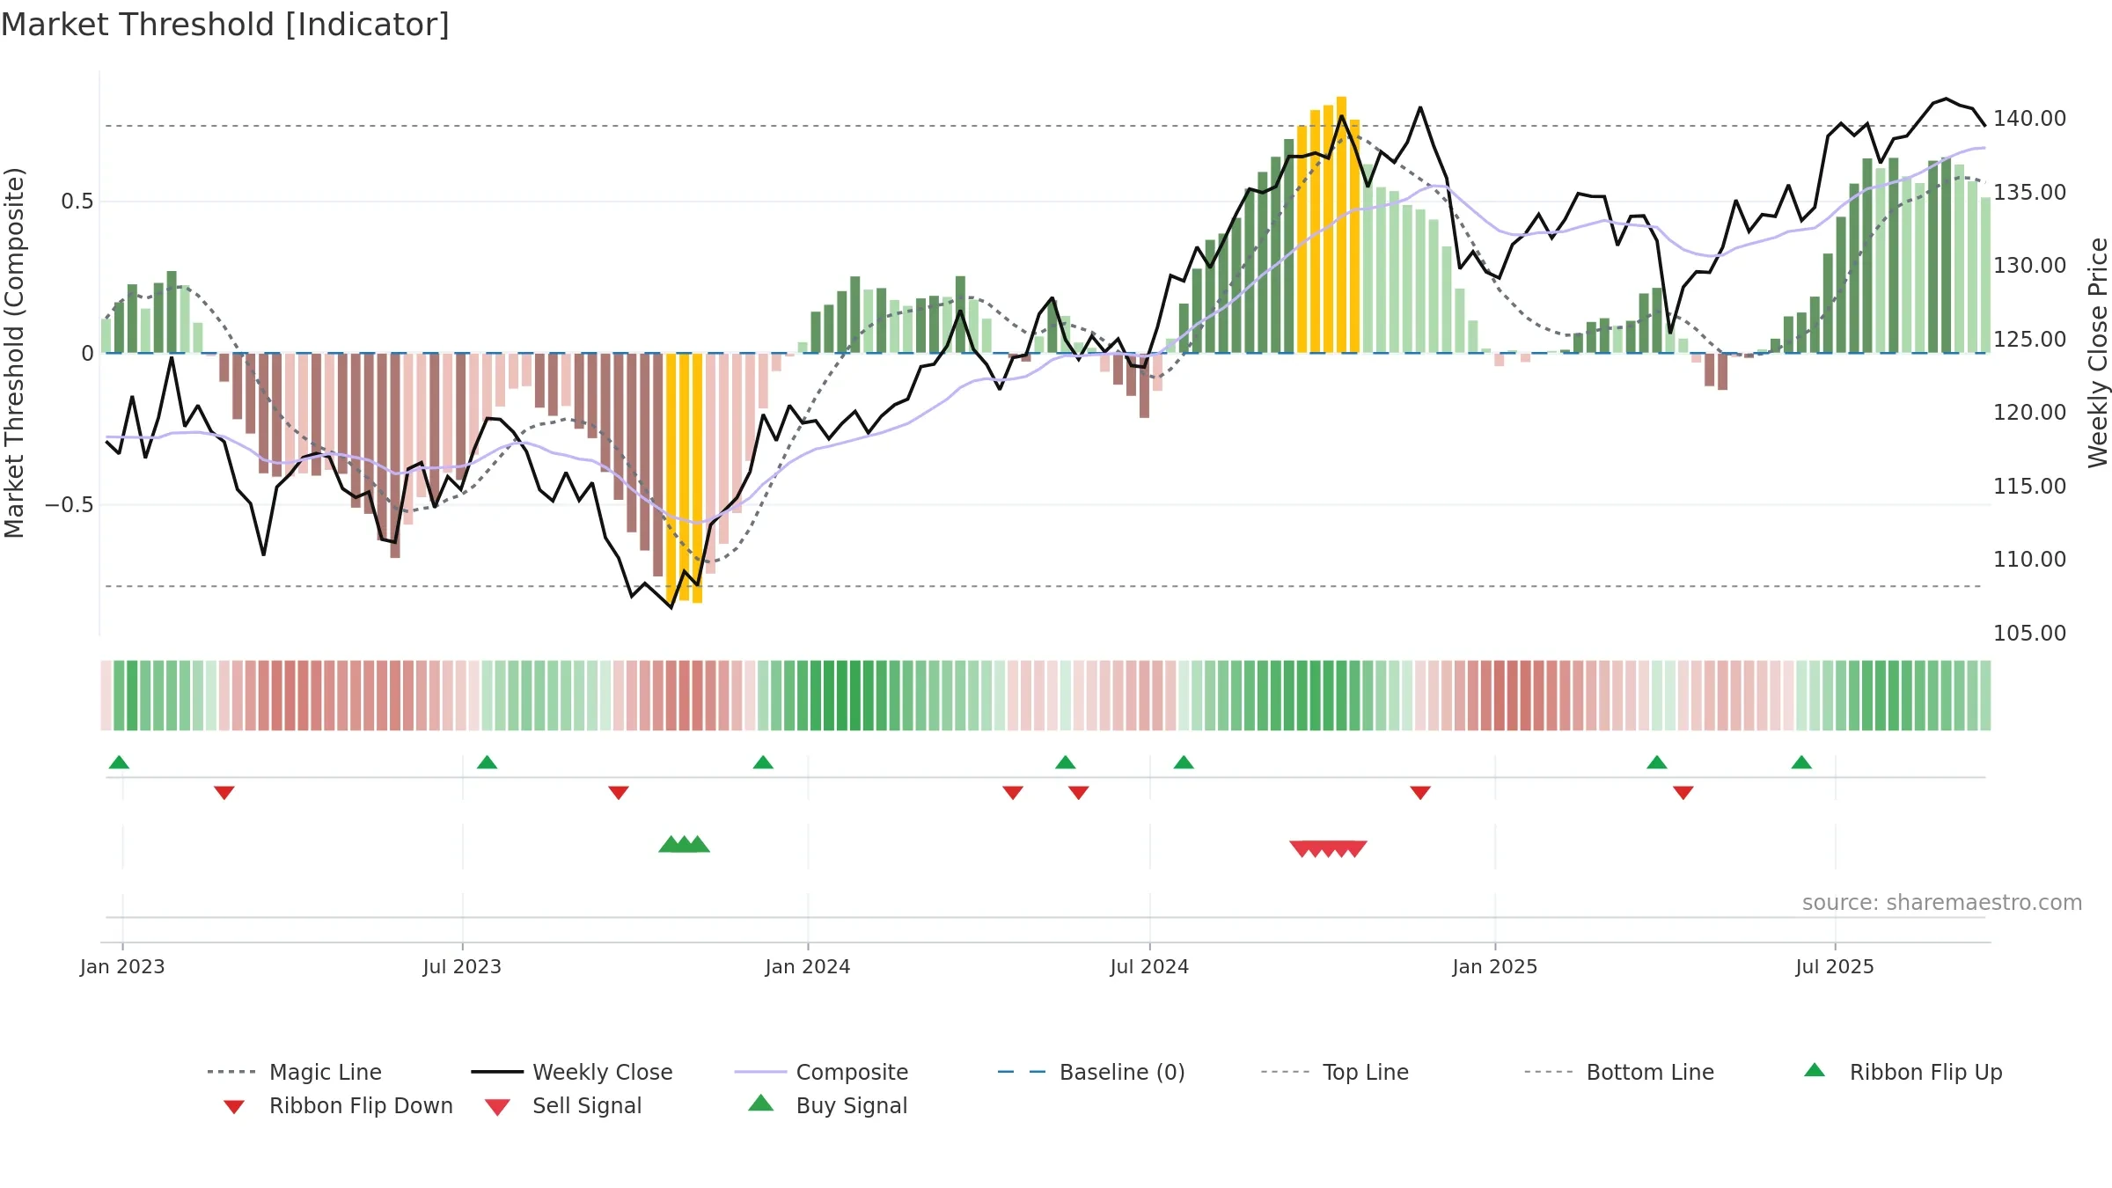Click the −0.5 left axis tick label
Screen dimensions: 2112x1188
pyautogui.click(x=70, y=505)
